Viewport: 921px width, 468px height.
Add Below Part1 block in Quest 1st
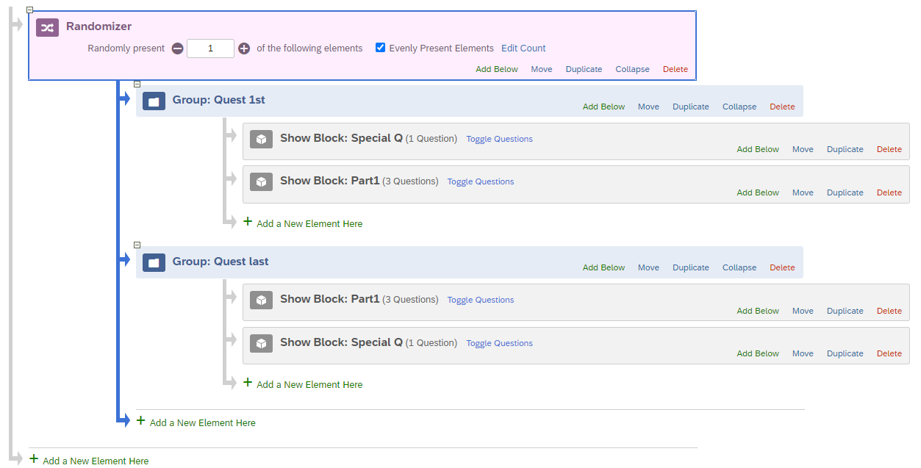pyautogui.click(x=758, y=192)
